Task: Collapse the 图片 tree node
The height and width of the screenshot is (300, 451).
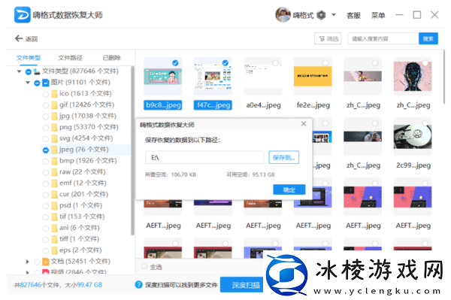Action: click(x=28, y=83)
